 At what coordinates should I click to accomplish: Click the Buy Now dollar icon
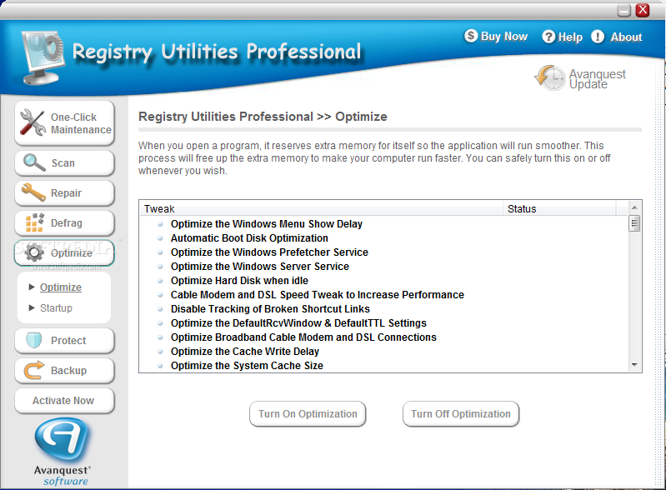point(471,36)
